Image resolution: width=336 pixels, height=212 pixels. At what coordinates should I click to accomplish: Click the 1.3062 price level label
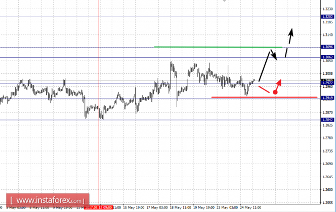click(327, 57)
